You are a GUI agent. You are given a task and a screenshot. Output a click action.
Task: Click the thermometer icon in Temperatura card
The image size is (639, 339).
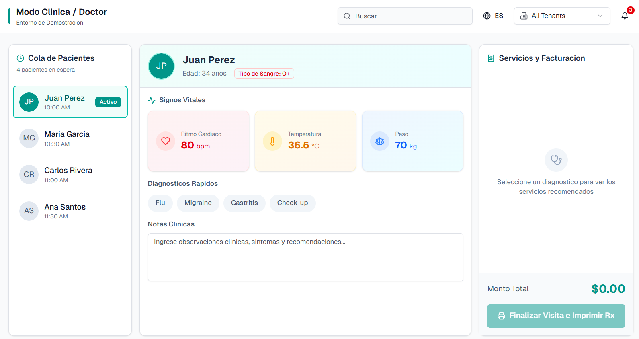click(x=272, y=141)
